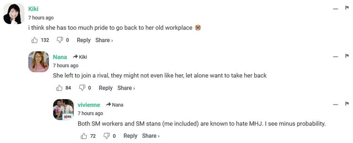The image size is (353, 143).
Task: Downvote Kiki's comment with thumbs-down icon
Action: coord(60,40)
